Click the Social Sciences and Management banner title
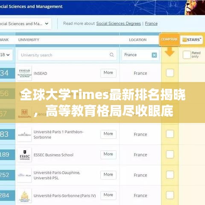 [31, 6]
